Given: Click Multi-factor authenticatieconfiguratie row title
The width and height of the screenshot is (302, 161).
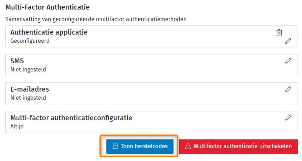Looking at the screenshot, I should (x=71, y=118).
